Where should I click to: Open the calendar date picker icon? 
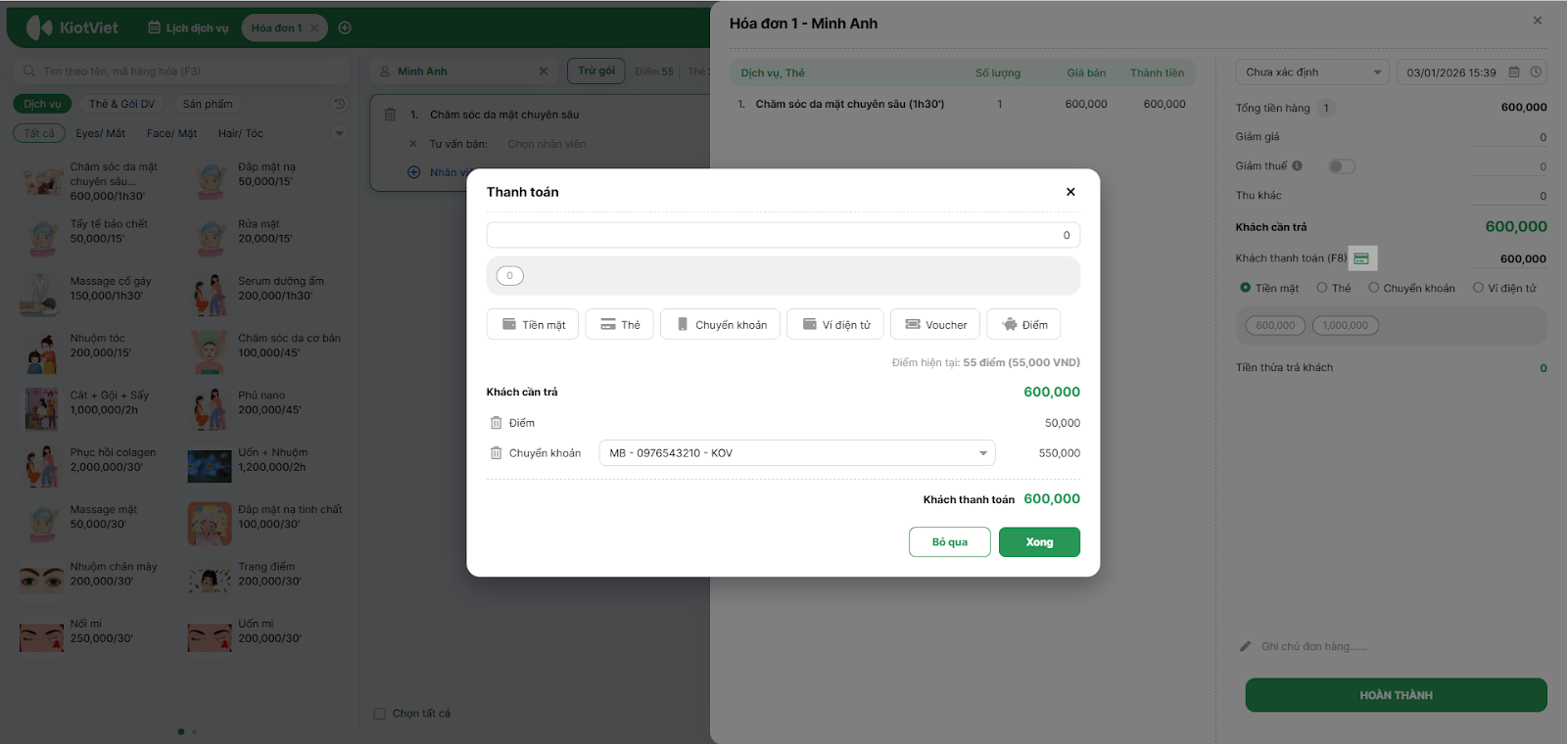[x=1514, y=72]
